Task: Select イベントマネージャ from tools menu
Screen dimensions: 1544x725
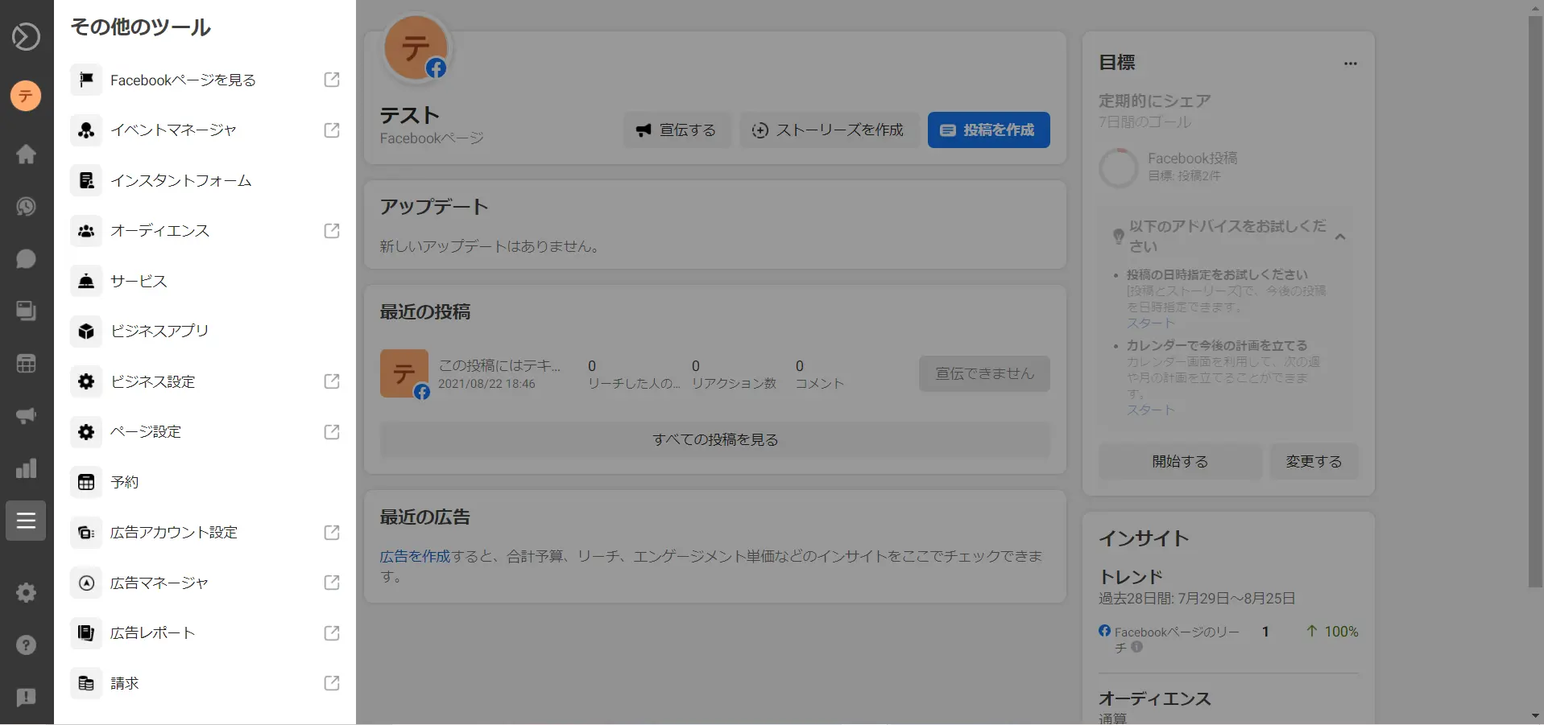Action: [x=205, y=130]
